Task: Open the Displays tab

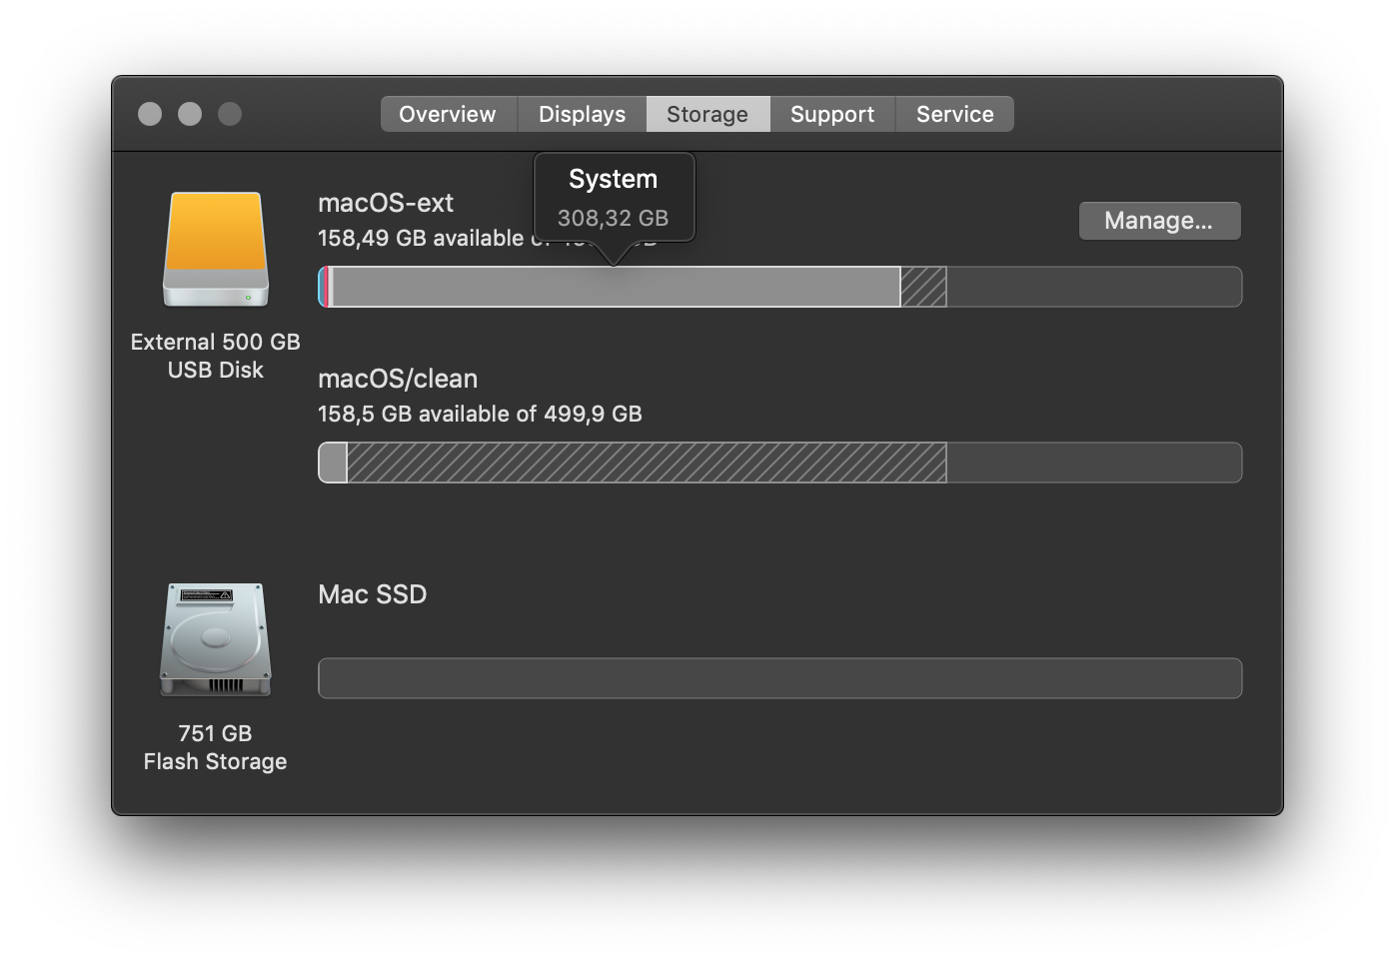Action: click(582, 114)
